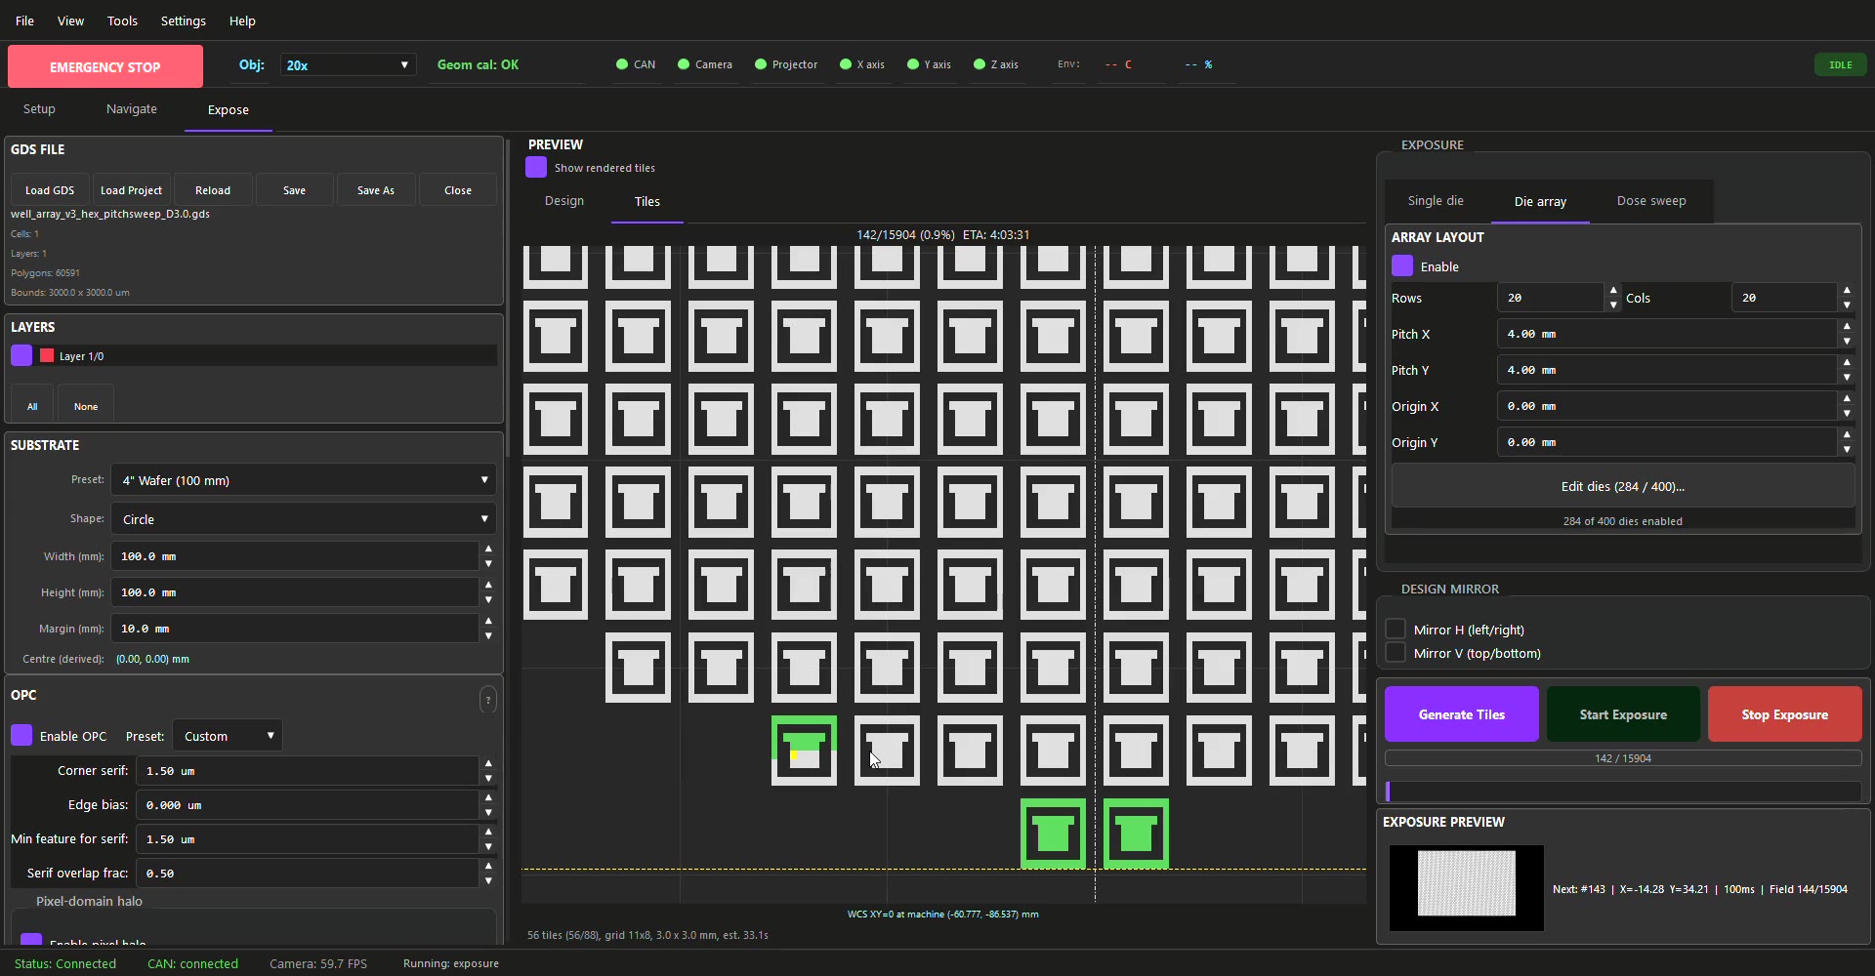Toggle Layer 1/0 visibility checkbox
1875x976 pixels.
pos(21,355)
